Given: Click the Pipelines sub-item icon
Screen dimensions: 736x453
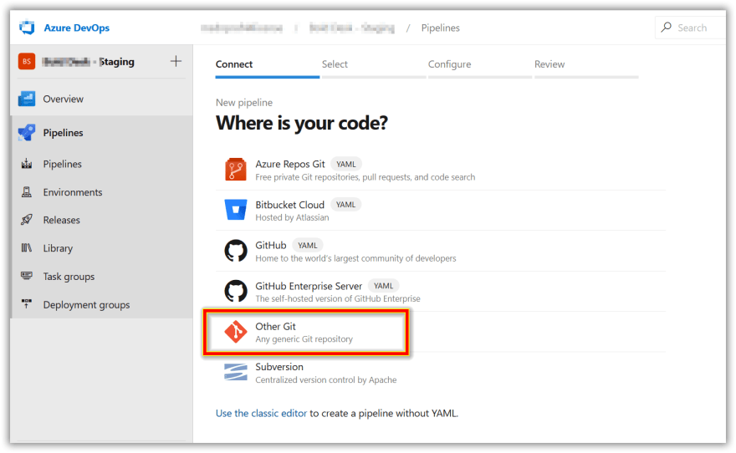Looking at the screenshot, I should [x=27, y=164].
